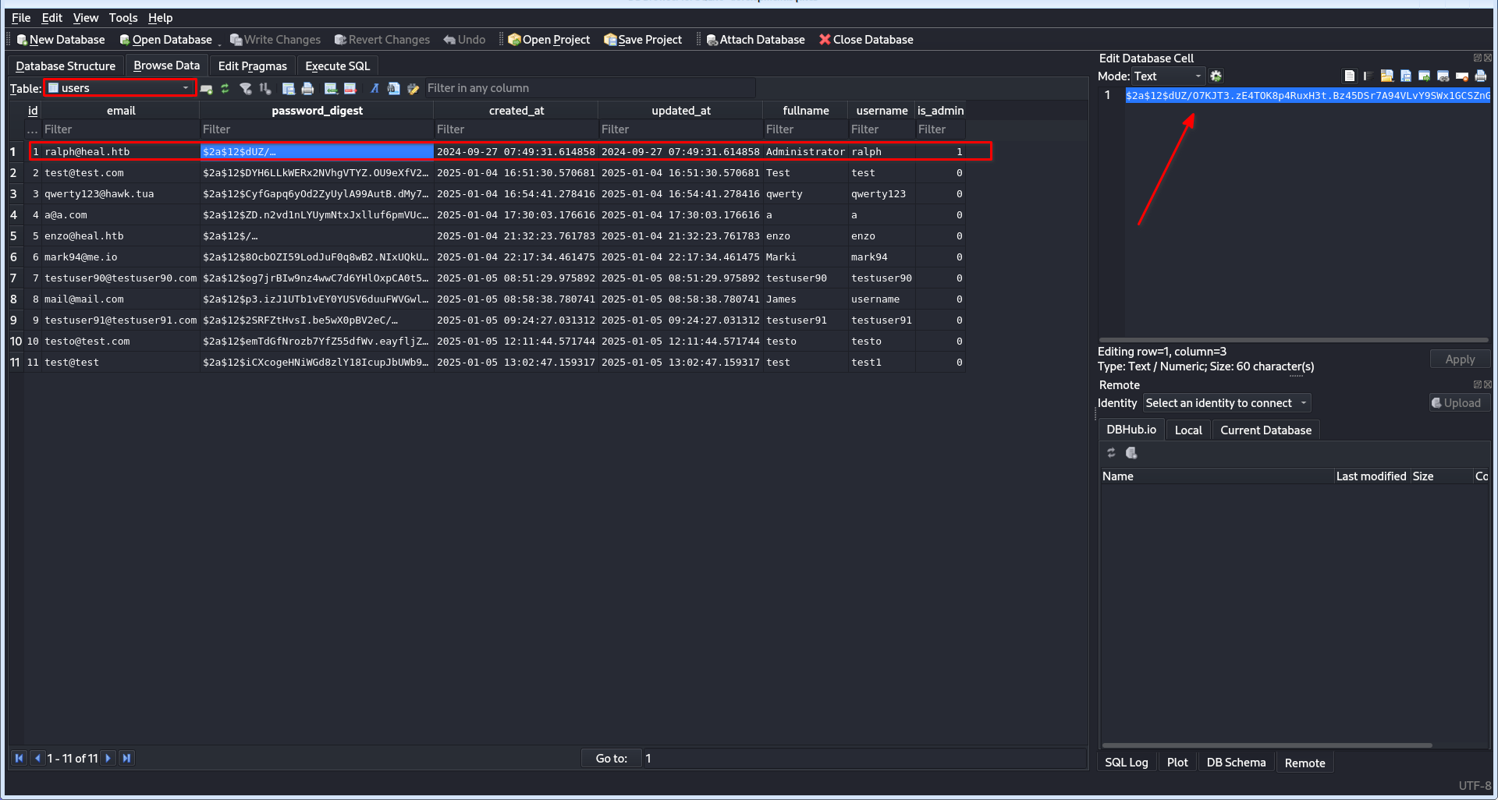The image size is (1498, 800).
Task: Switch to the Execute SQL tab
Action: [x=337, y=66]
